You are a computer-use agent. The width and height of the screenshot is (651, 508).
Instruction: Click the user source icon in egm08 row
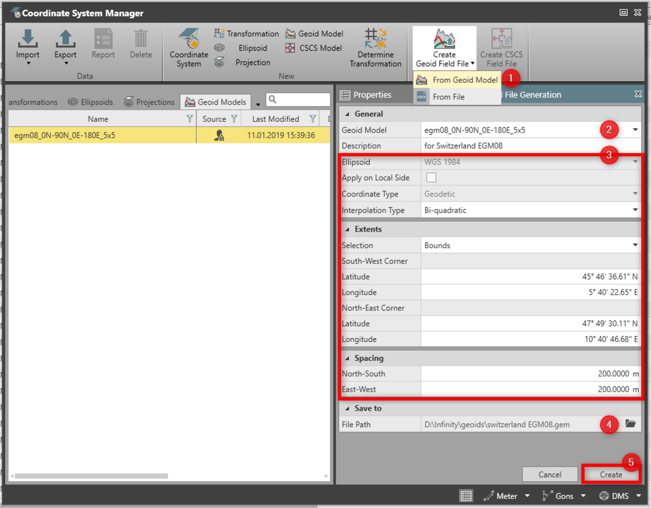click(219, 135)
